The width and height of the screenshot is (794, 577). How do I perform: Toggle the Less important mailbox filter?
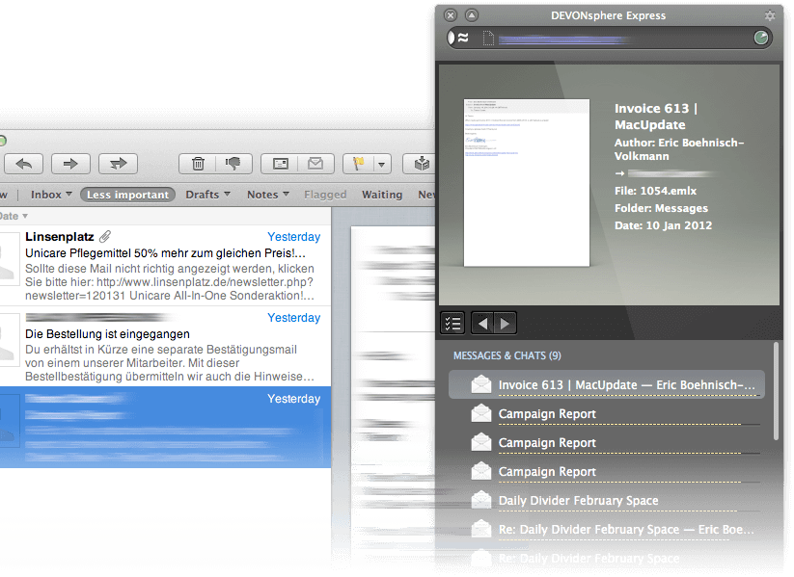point(127,195)
